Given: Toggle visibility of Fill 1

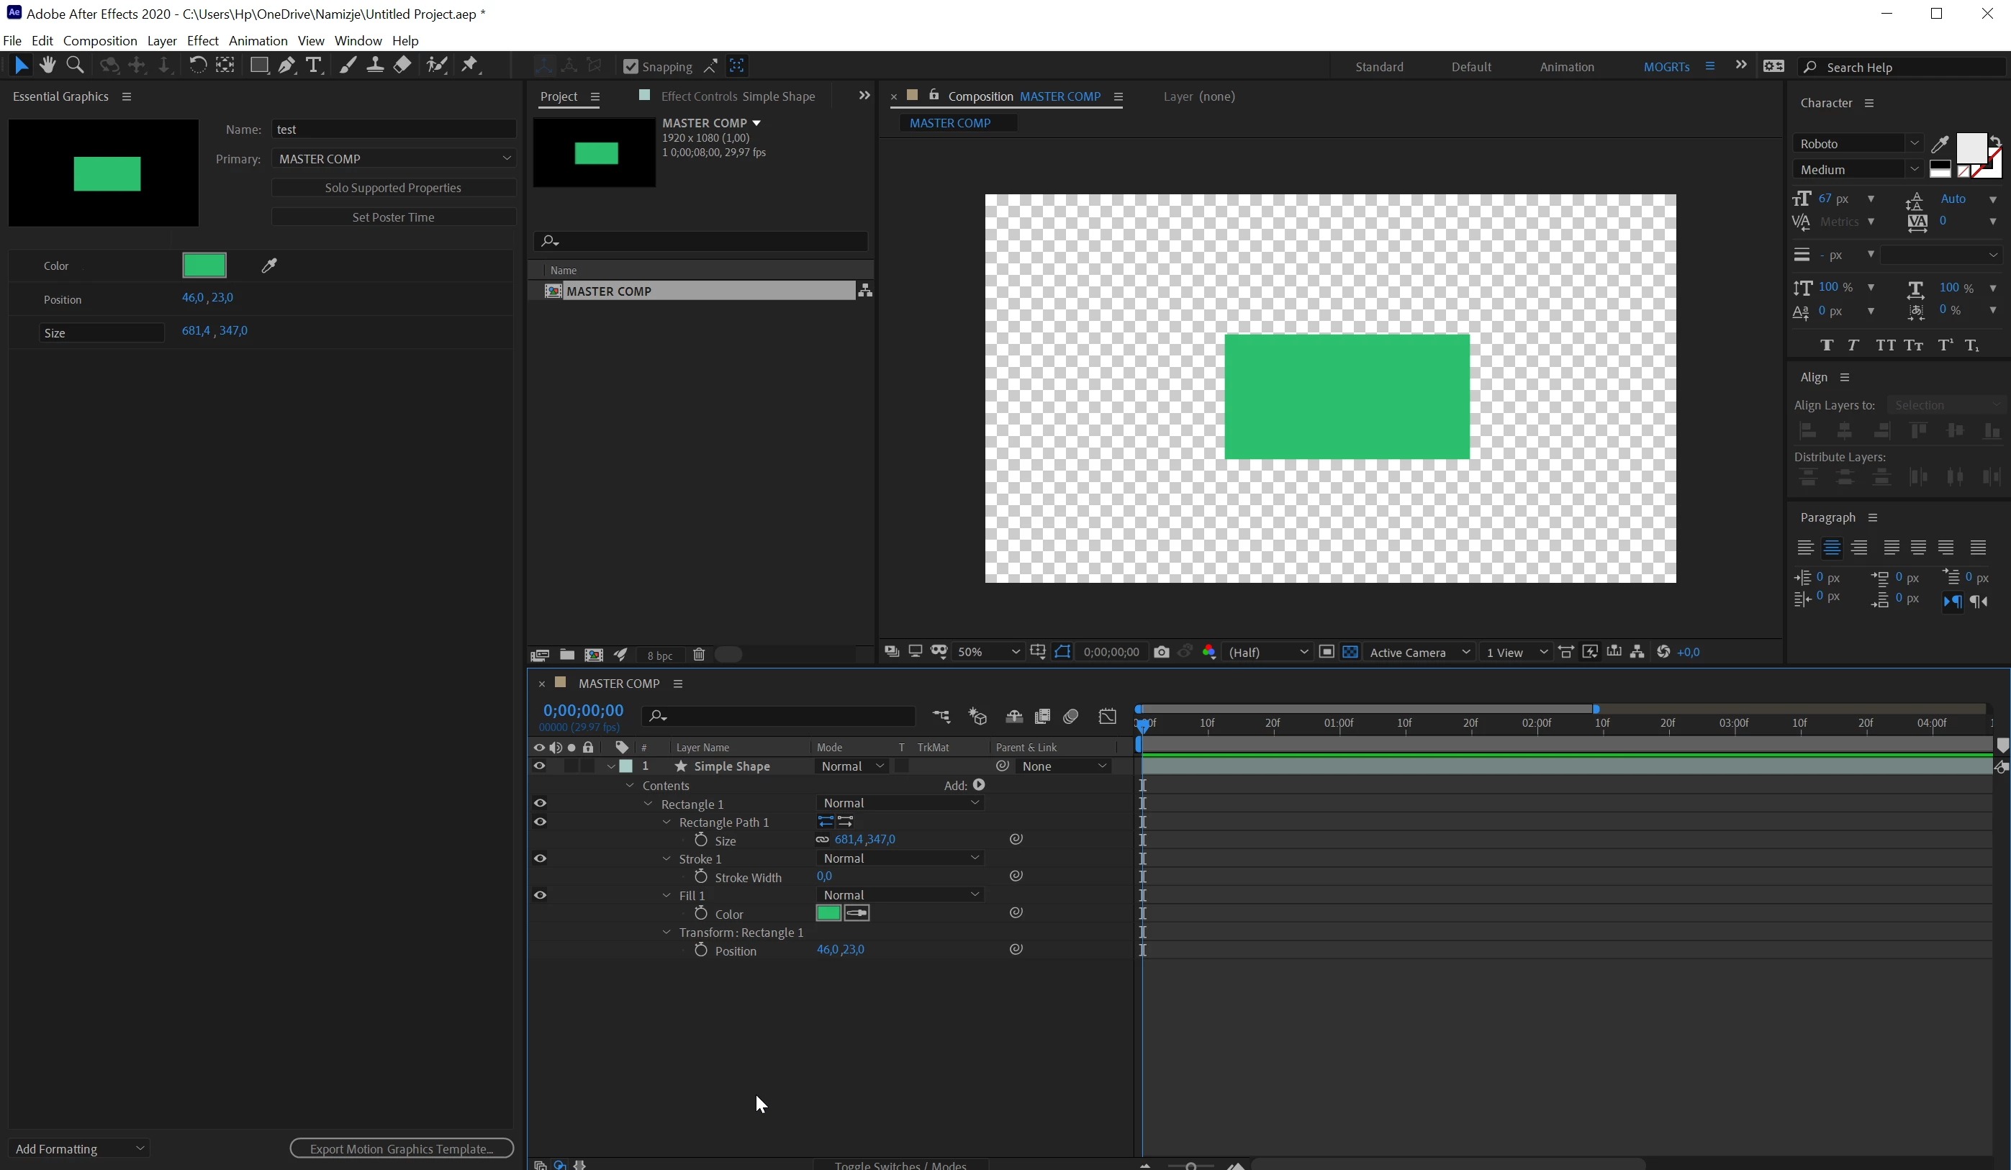Looking at the screenshot, I should 541,895.
